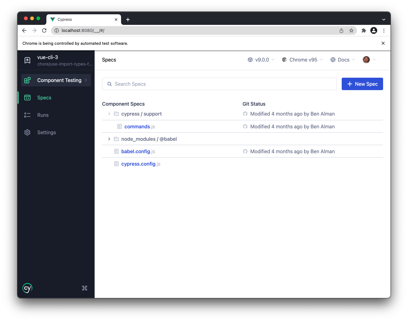
Task: Close the Cypress browser tab
Action: tap(116, 20)
